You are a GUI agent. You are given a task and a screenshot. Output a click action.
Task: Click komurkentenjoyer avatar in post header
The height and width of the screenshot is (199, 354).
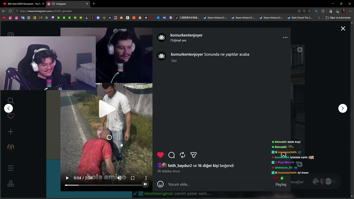[161, 37]
